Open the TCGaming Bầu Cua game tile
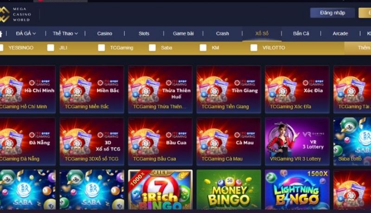The width and height of the screenshot is (371, 213). pyautogui.click(x=160, y=142)
